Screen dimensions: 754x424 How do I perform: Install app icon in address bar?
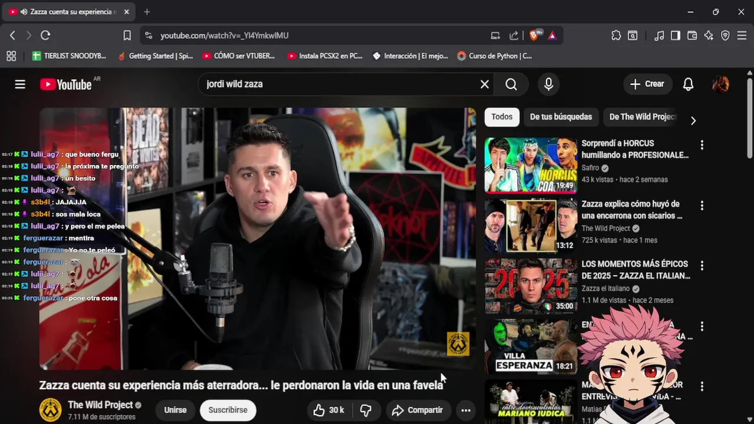point(495,35)
